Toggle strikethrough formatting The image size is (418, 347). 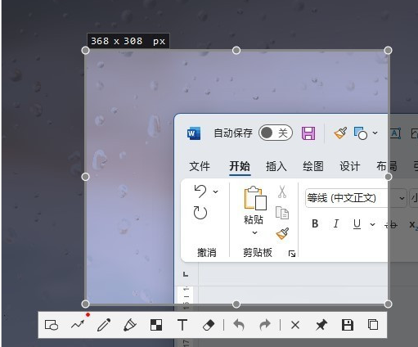point(391,224)
